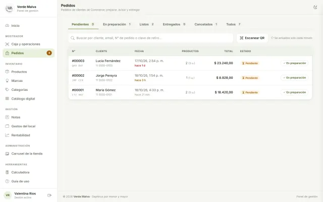The width and height of the screenshot is (323, 202).
Task: Open the Notas page
Action: (x=29, y=117)
